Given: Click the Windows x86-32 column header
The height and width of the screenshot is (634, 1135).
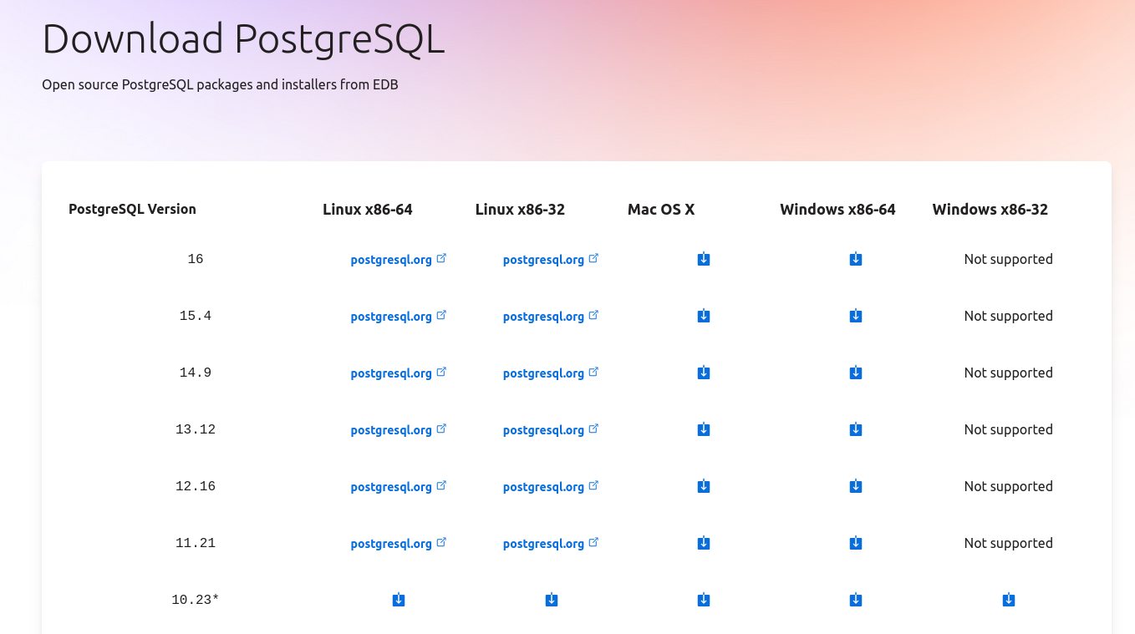Looking at the screenshot, I should [x=990, y=210].
